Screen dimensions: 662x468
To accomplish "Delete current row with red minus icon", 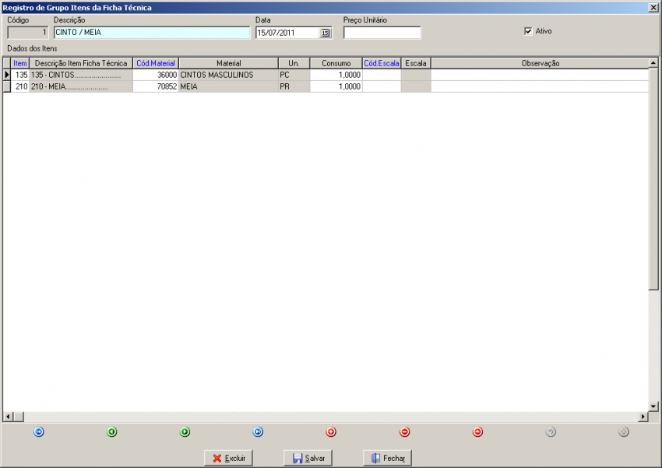I will pyautogui.click(x=404, y=431).
